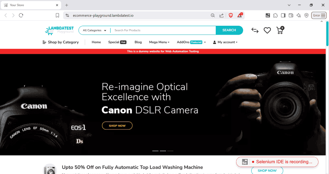Open Special Hot menu item
Screen dimensions: 329x174
point(117,42)
